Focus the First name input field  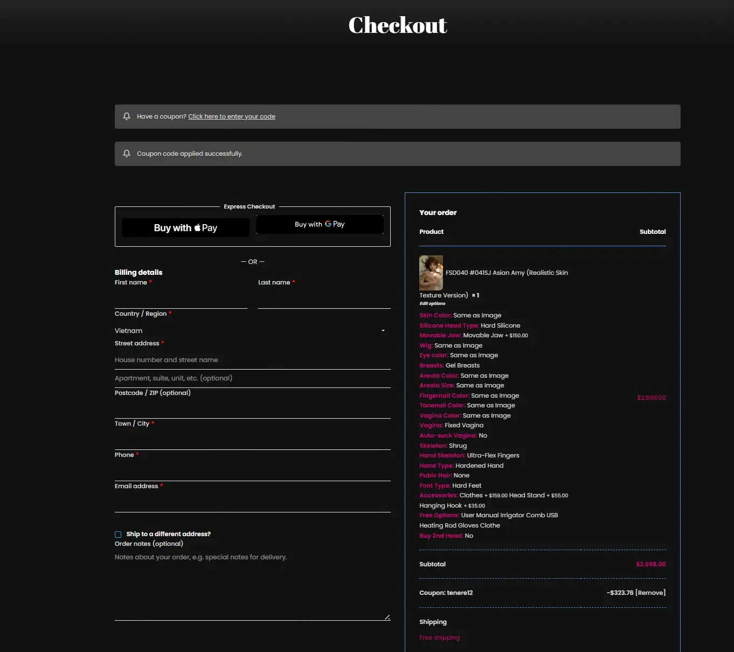coord(181,299)
